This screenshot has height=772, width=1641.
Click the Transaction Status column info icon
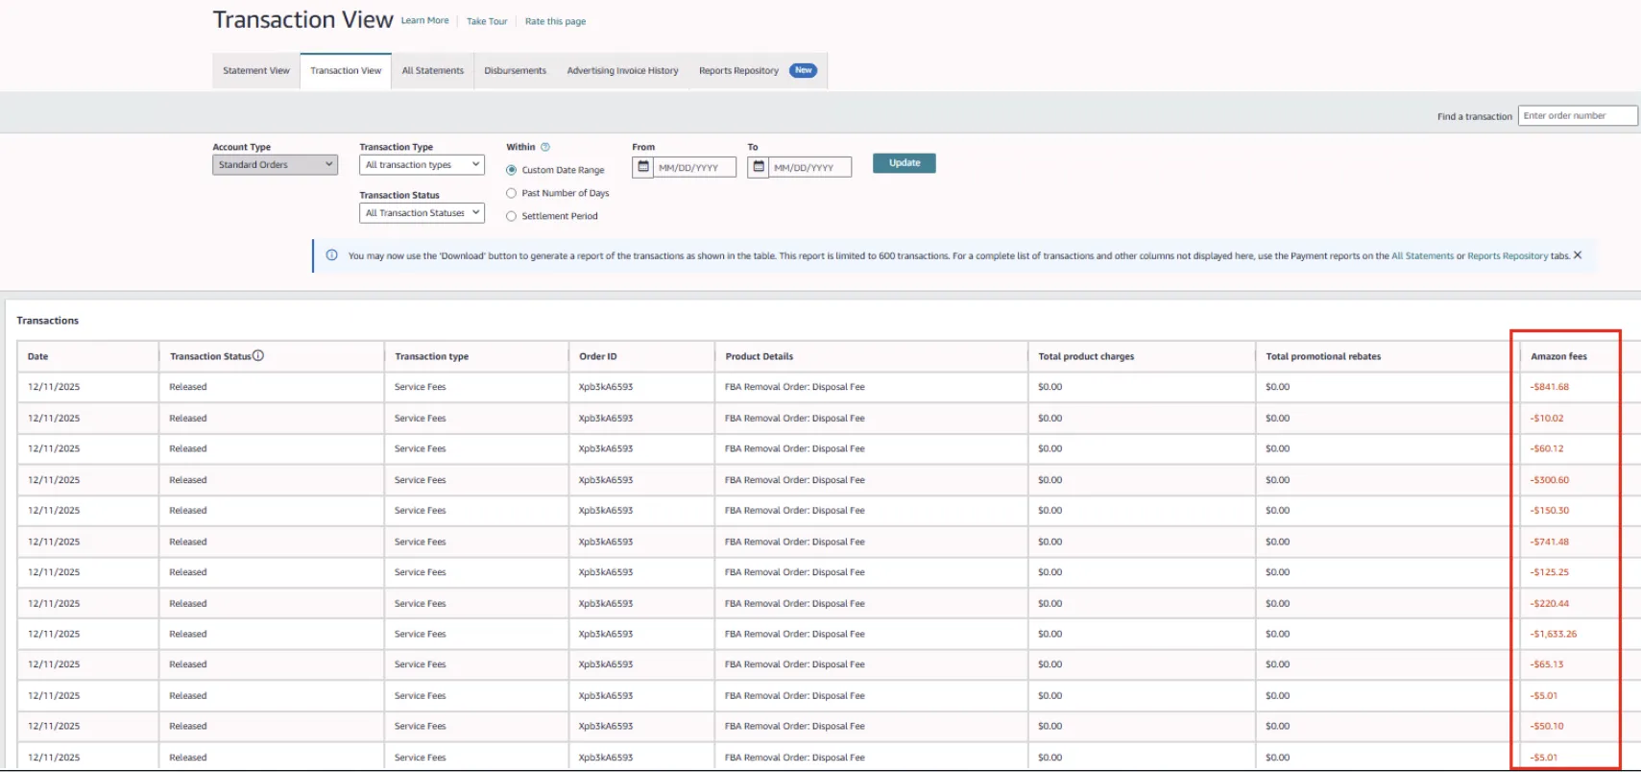click(x=258, y=355)
